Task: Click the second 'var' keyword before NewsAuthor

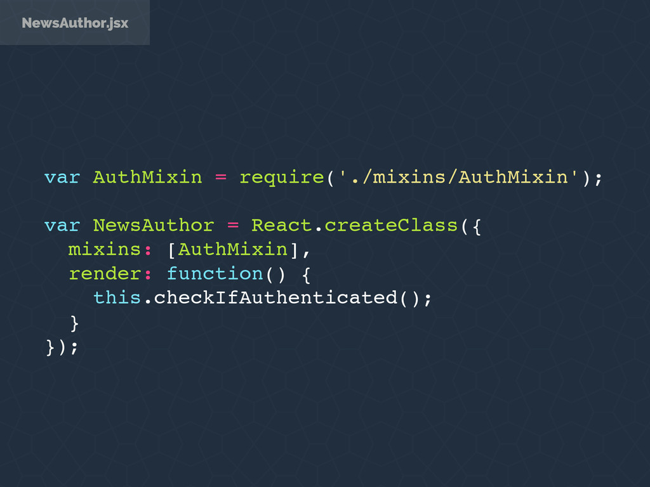Action: pyautogui.click(x=62, y=226)
